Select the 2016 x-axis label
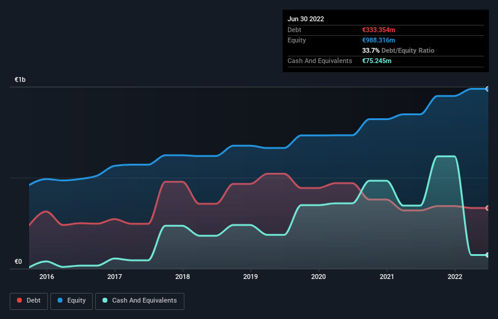The image size is (498, 319). [47, 277]
